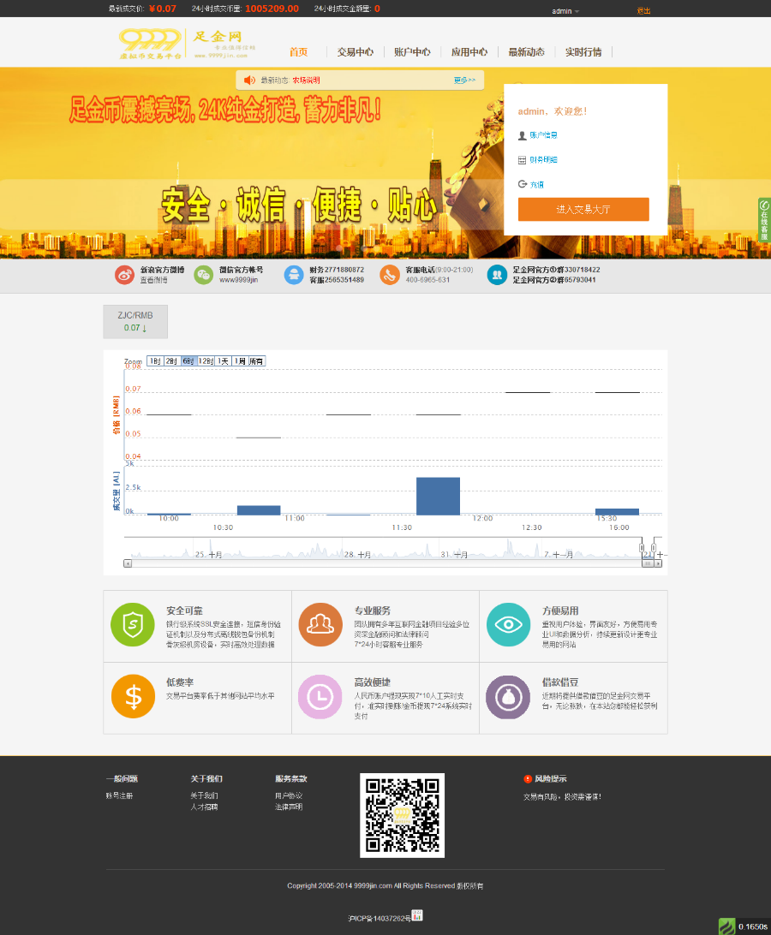Set chart zoom to 6时
Image resolution: width=771 pixels, height=935 pixels.
click(188, 360)
